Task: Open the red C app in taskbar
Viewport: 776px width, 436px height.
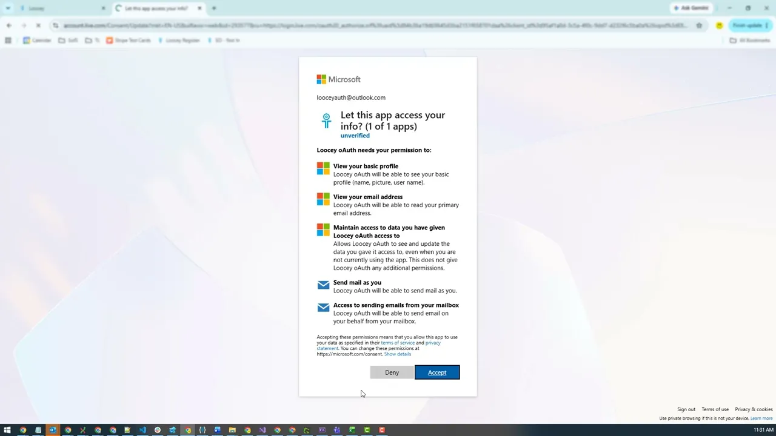Action: click(382, 430)
